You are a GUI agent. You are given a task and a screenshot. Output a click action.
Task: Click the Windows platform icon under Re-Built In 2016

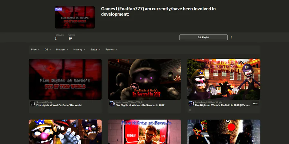tap(190, 110)
